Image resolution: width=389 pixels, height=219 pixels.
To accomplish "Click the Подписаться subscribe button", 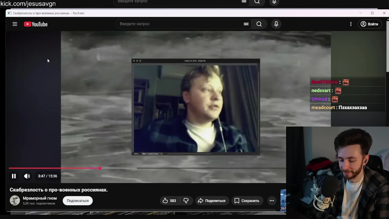I will coord(78,201).
